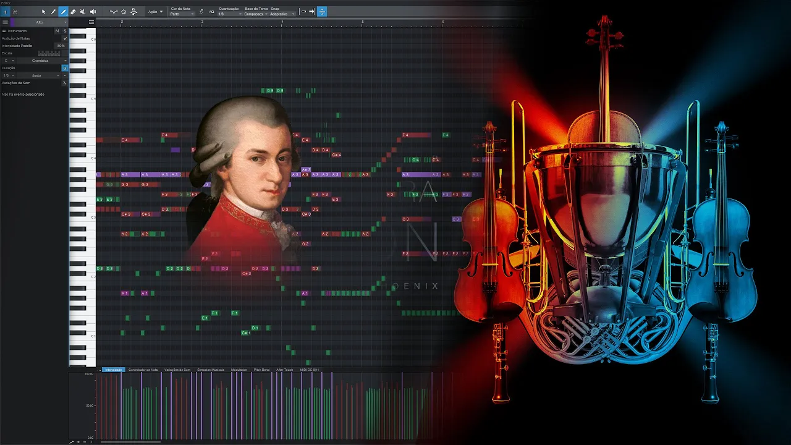Toggle the arrow-to-line snap button
Image resolution: width=791 pixels, height=445 pixels.
click(x=311, y=12)
